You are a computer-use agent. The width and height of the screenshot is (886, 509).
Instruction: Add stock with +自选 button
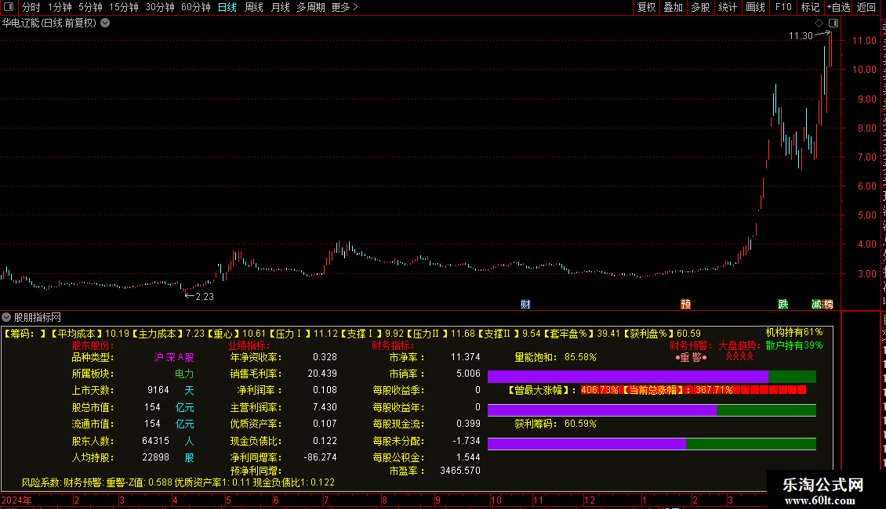838,7
